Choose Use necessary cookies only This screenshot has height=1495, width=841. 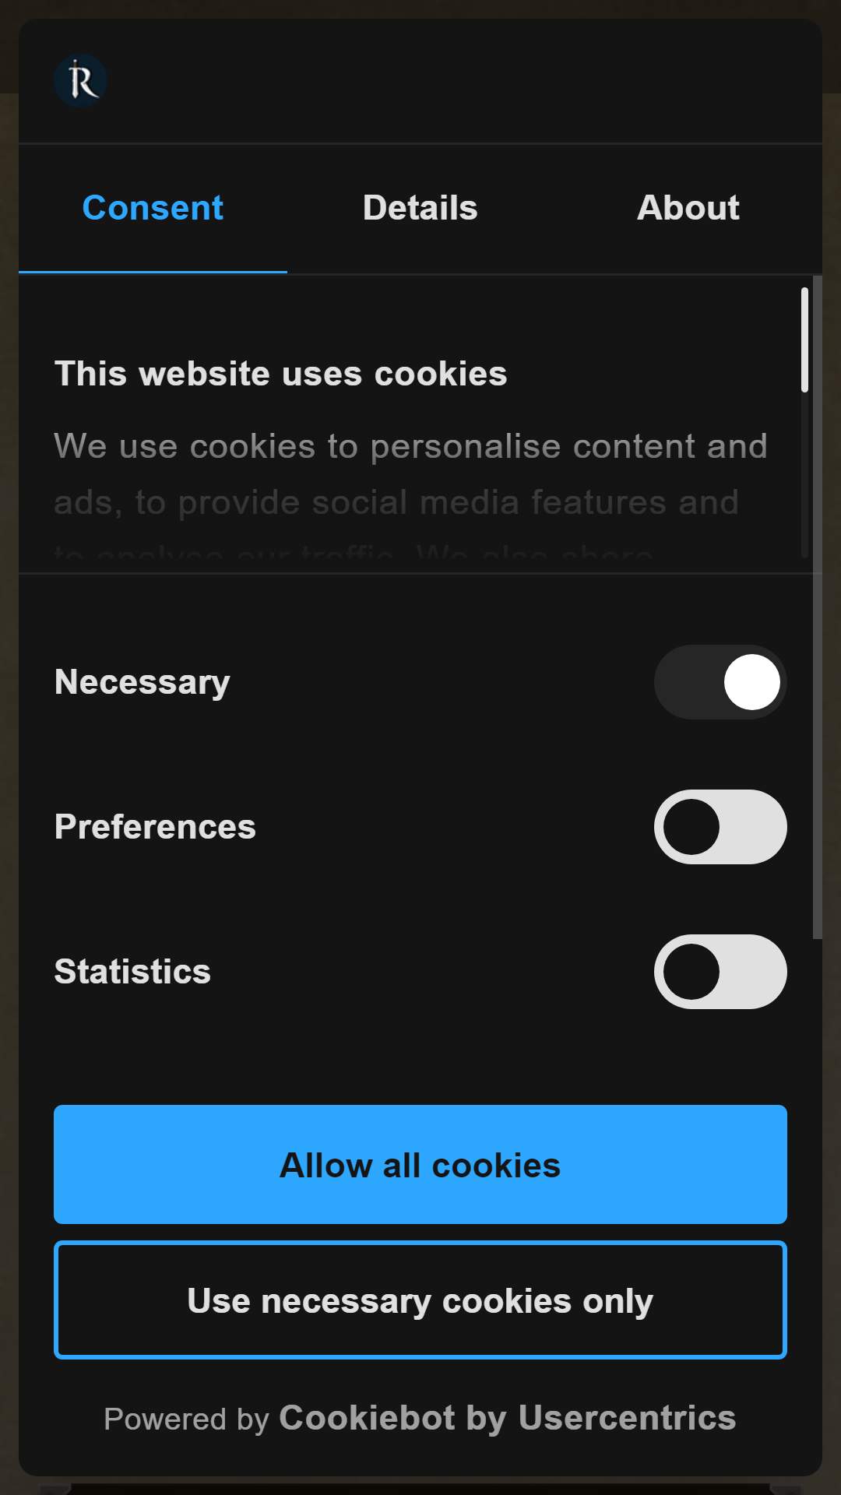click(420, 1300)
